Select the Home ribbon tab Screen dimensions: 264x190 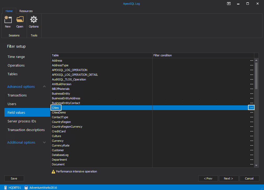click(9, 11)
